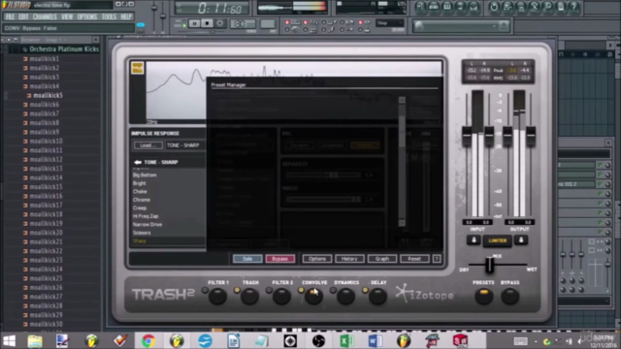Click the Filter 1 module knob
Viewport: 621px width, 349px height.
pos(217,297)
